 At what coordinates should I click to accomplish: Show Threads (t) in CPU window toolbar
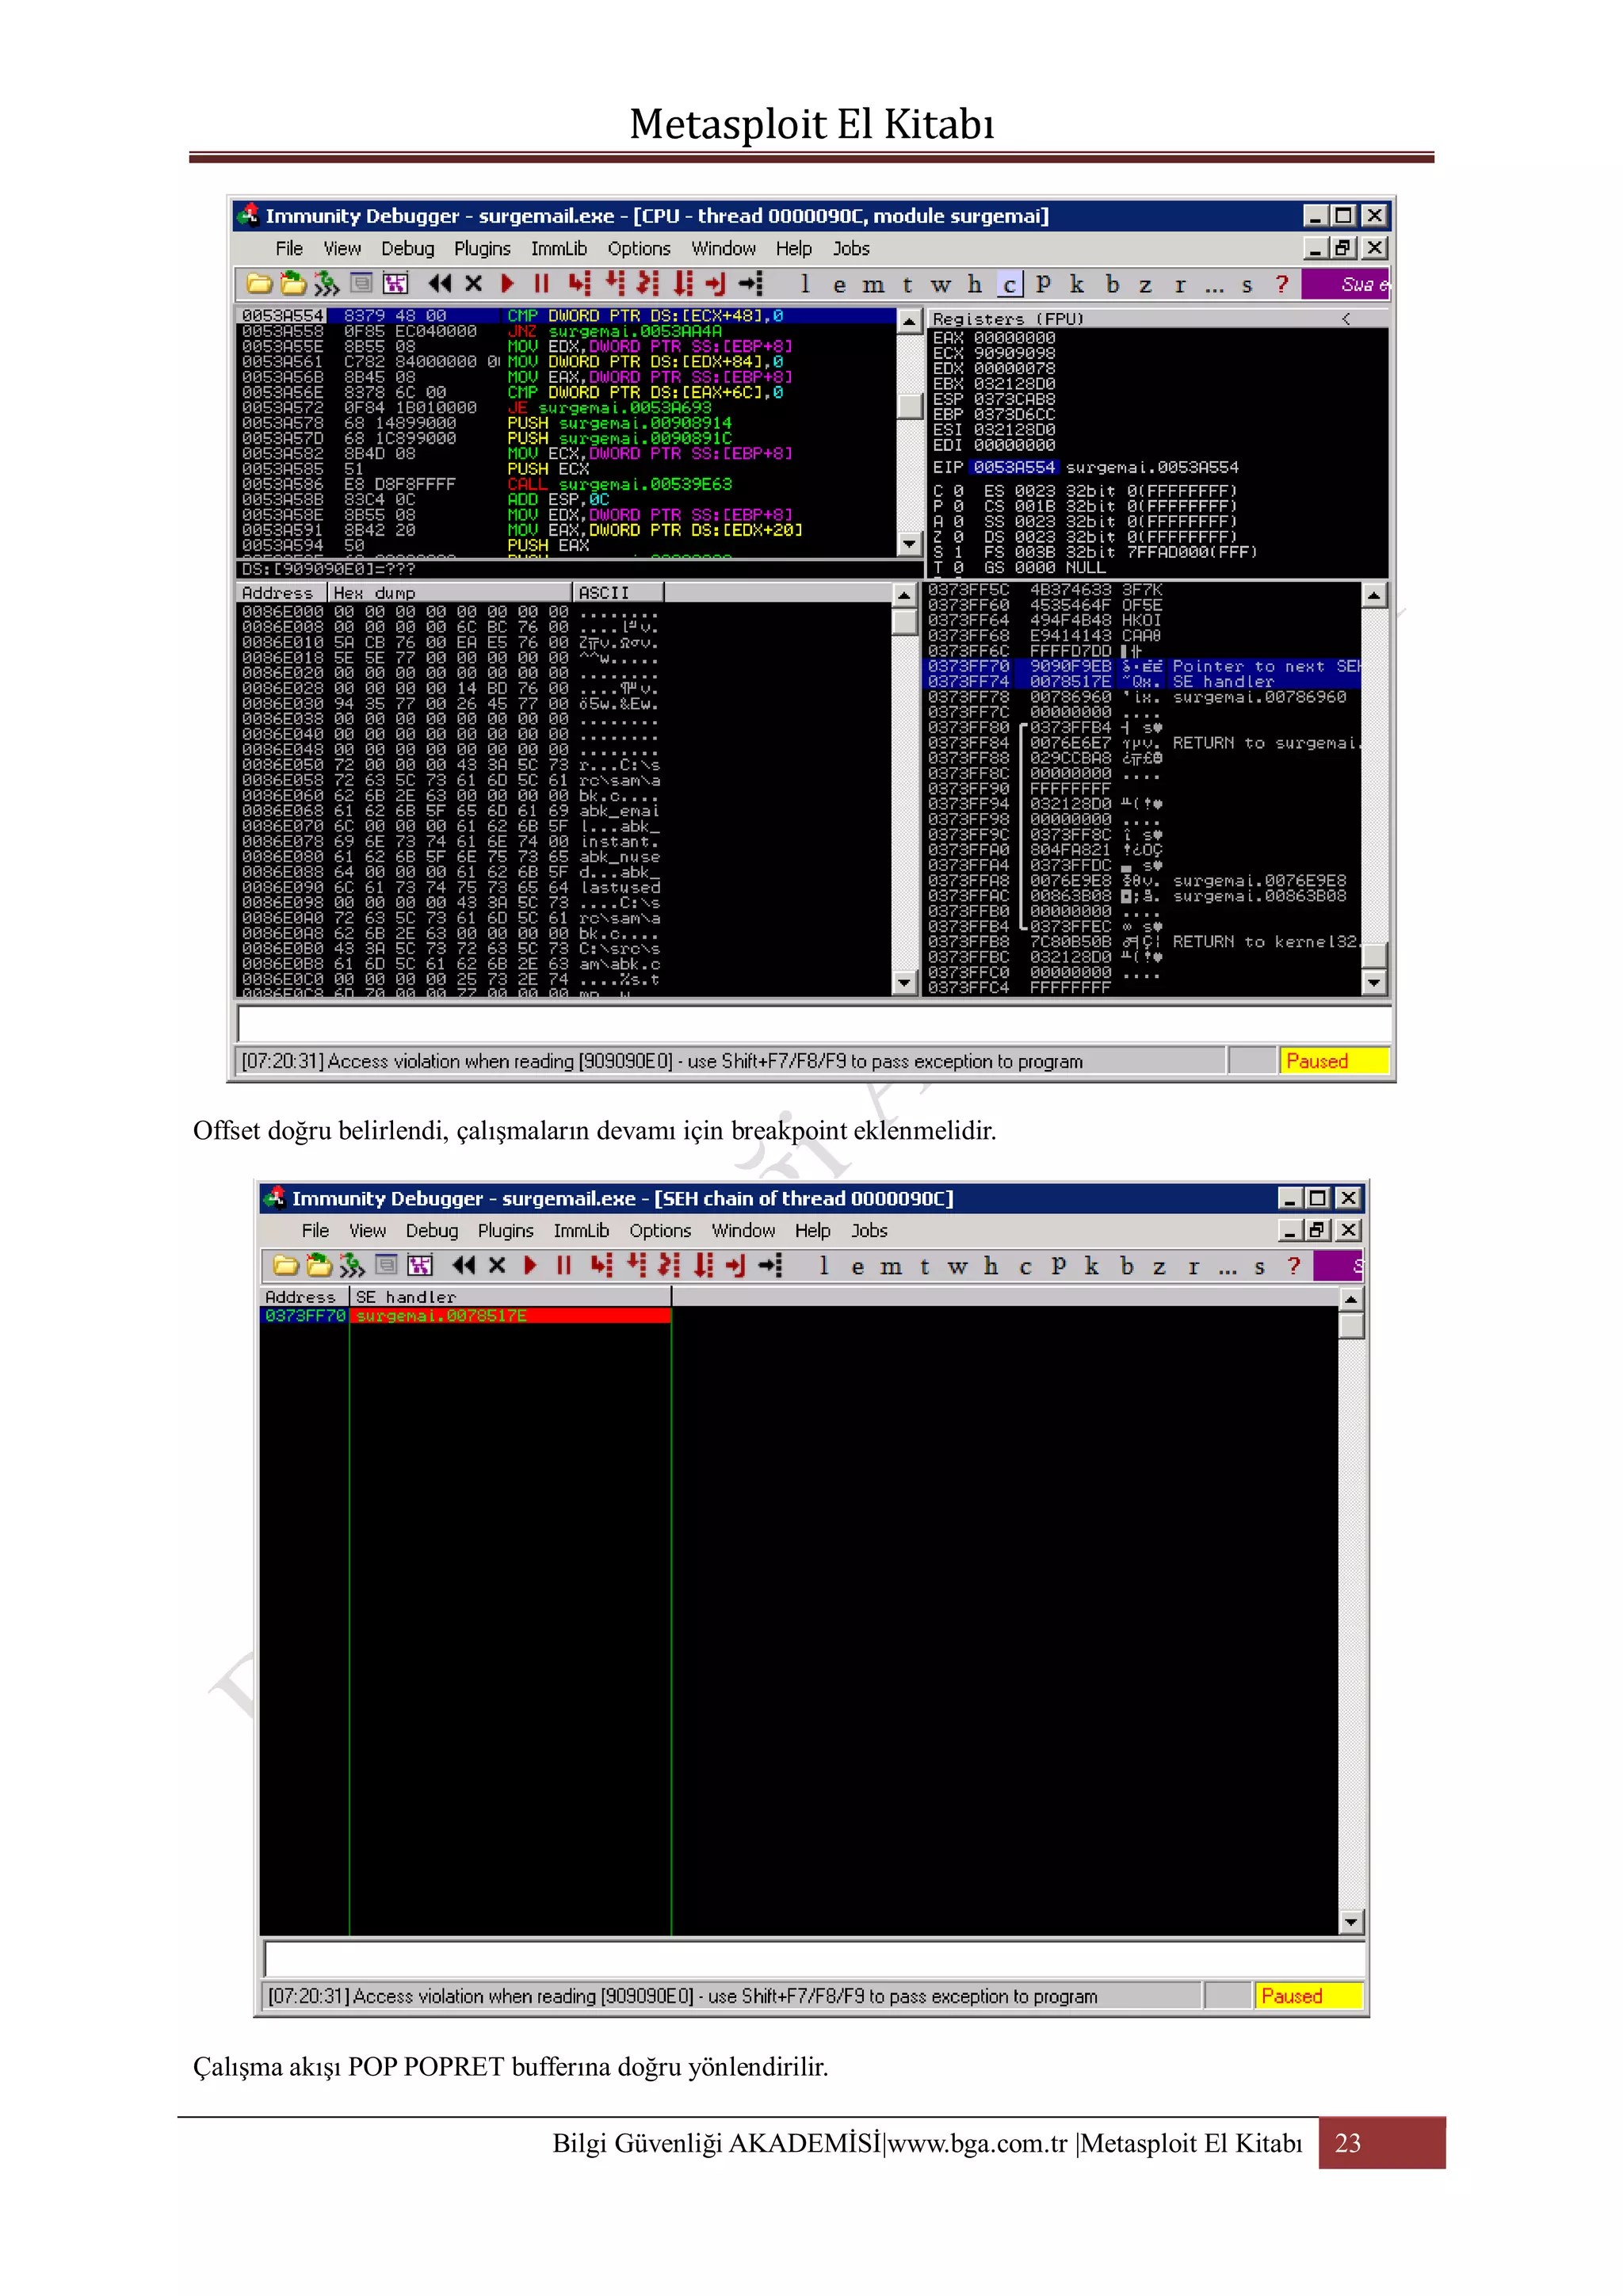click(907, 285)
